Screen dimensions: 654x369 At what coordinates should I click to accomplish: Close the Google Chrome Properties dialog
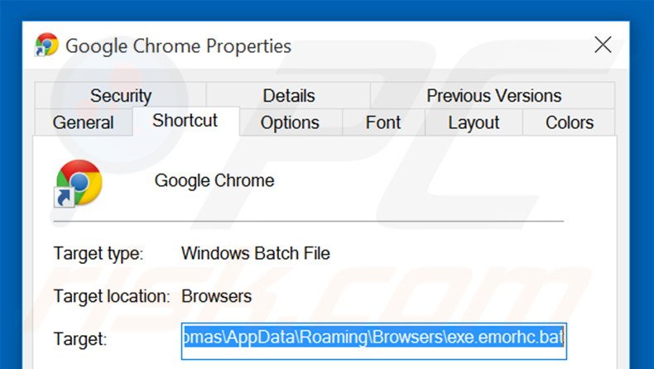point(603,45)
